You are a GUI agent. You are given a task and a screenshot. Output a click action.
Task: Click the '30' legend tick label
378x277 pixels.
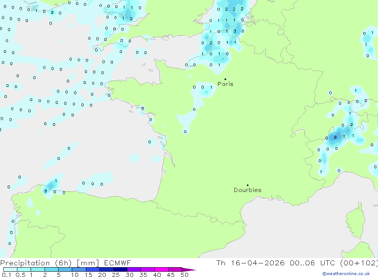coord(130,275)
